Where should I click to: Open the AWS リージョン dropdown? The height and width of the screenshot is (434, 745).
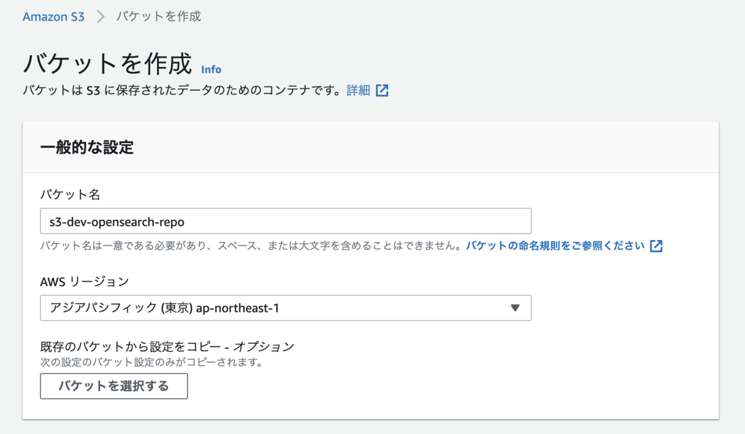pos(286,308)
